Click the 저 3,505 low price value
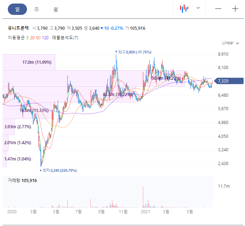This screenshot has height=226, width=245. [74, 28]
